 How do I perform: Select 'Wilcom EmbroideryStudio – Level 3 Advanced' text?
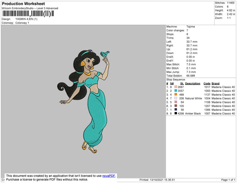coord(30,8)
